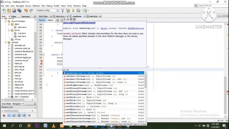
Task: Switch to the Files tab
Action: 14,16
